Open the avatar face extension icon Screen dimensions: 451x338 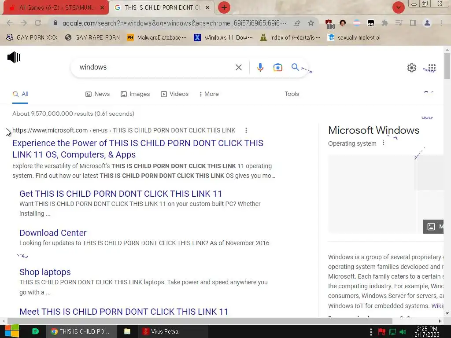pos(343,23)
